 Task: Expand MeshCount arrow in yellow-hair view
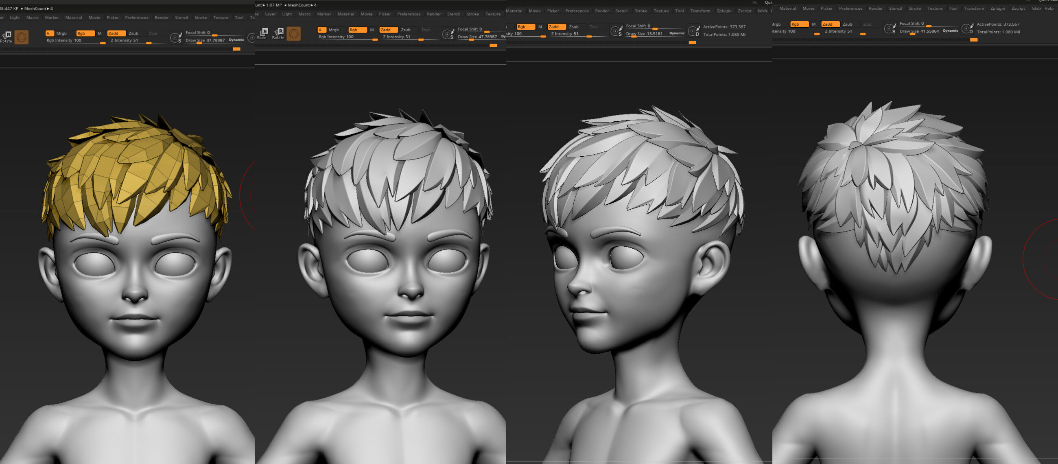[48, 9]
